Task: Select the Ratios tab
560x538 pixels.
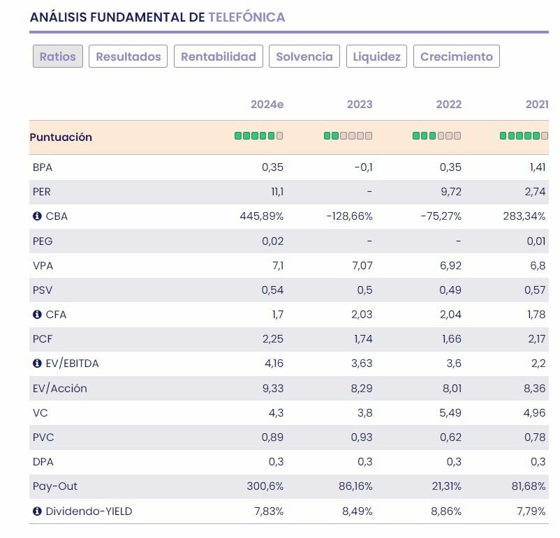Action: 58,57
